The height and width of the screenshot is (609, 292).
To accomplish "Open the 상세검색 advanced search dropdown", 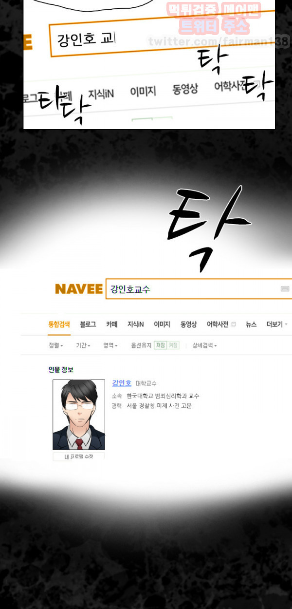I will (204, 345).
